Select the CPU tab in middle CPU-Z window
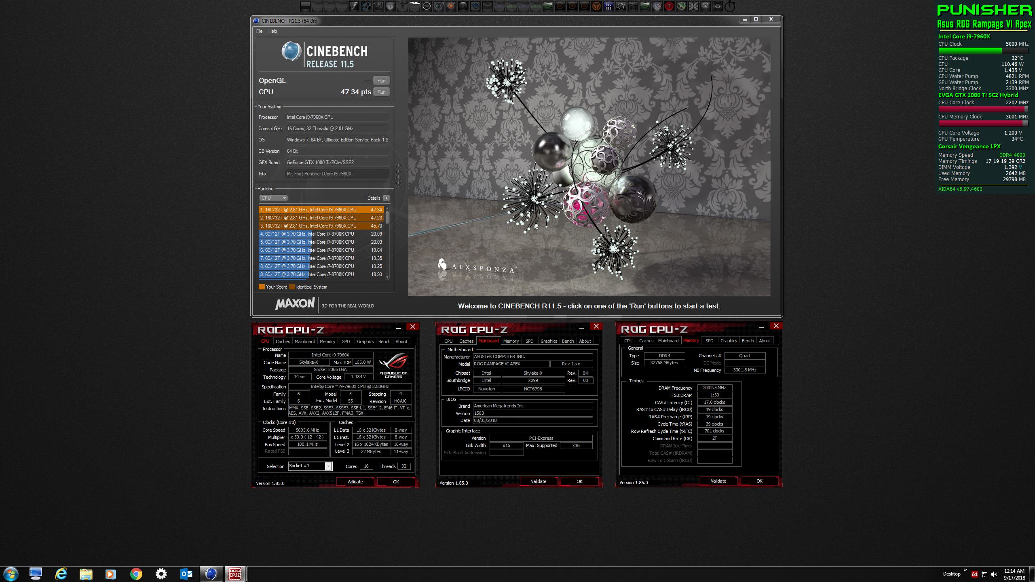Image resolution: width=1035 pixels, height=582 pixels. pos(448,341)
